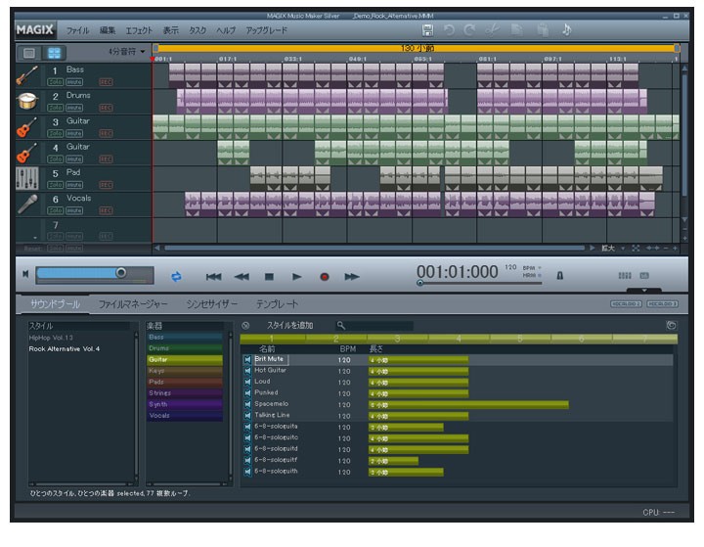Screen dimensions: 704x547
Task: Click the undo arrow icon
Action: [x=449, y=30]
